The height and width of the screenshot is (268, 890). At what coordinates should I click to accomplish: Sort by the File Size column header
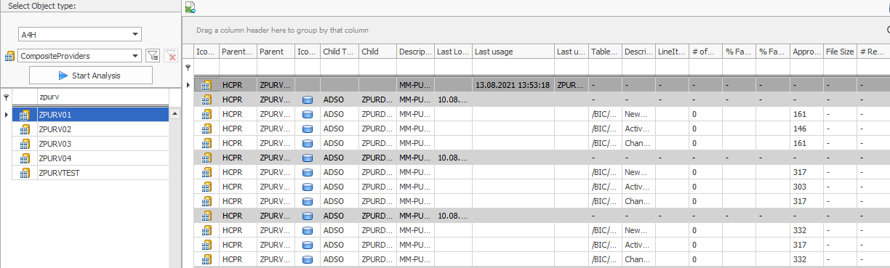[x=840, y=52]
